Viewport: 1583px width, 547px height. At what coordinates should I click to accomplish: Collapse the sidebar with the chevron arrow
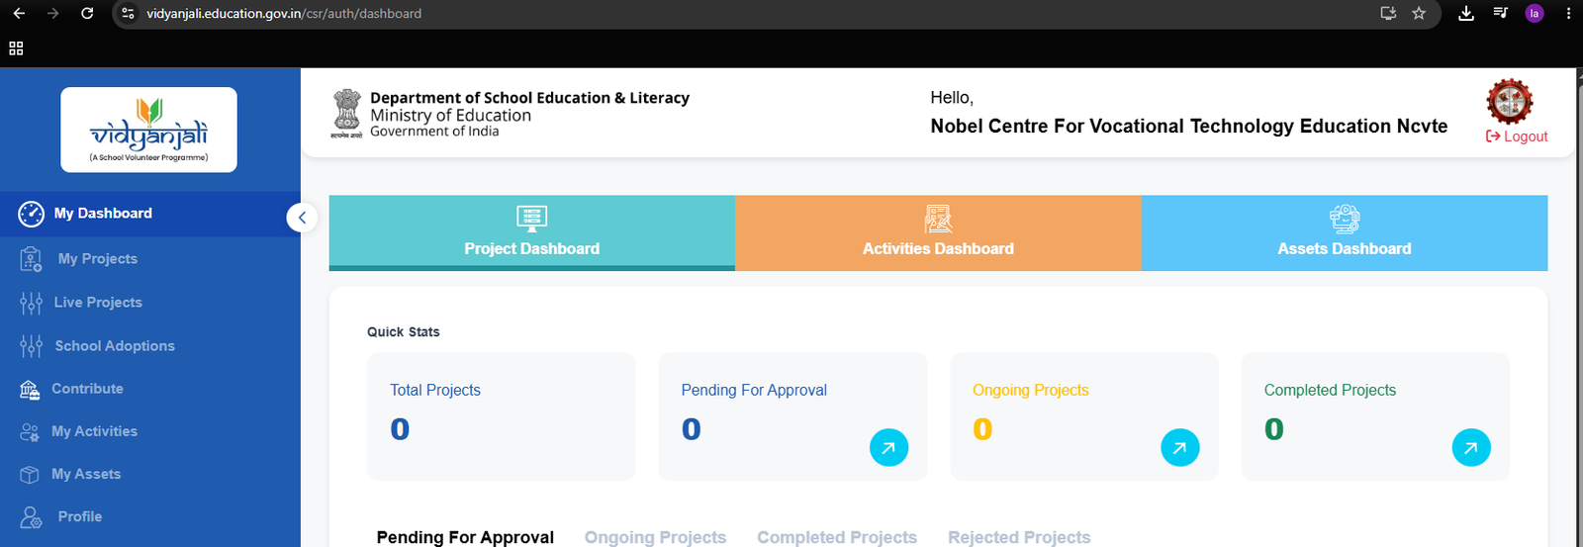302,218
